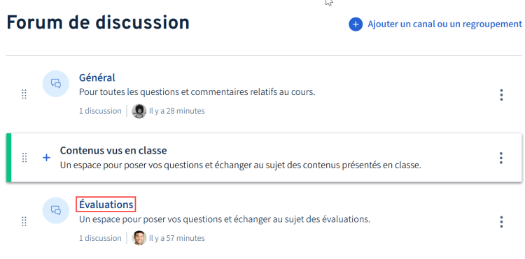Click "1 discussion" under Général
This screenshot has width=525, height=259.
(x=100, y=111)
